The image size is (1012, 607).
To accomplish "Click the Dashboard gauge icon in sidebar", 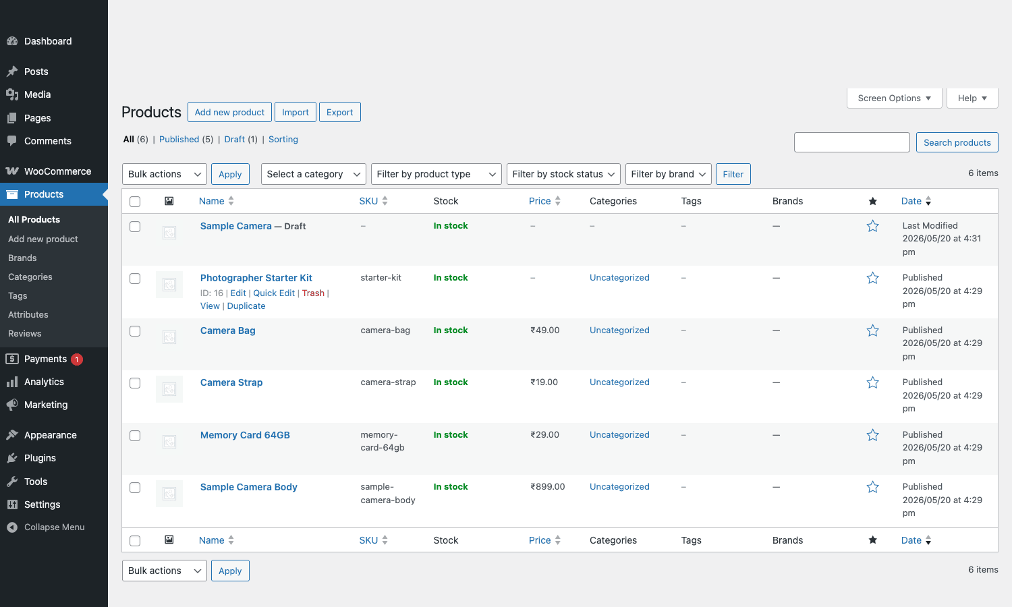I will coord(12,41).
